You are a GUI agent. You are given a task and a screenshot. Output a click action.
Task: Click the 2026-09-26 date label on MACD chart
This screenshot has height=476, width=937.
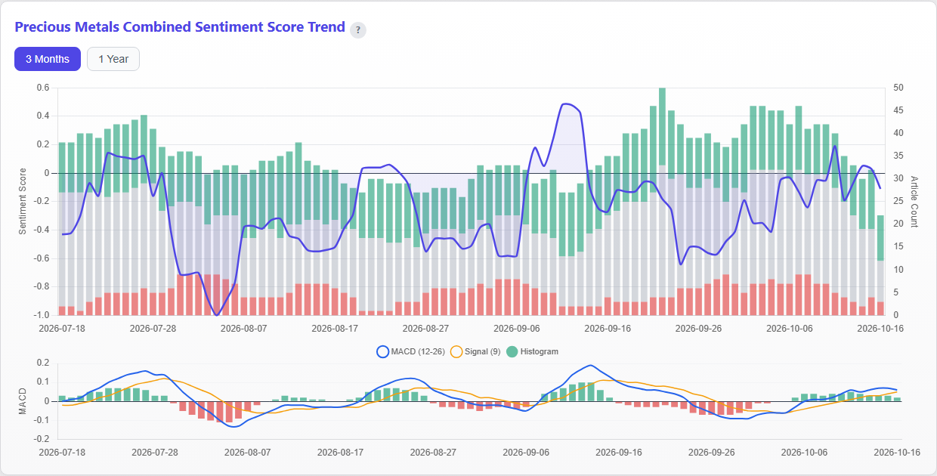pos(711,452)
